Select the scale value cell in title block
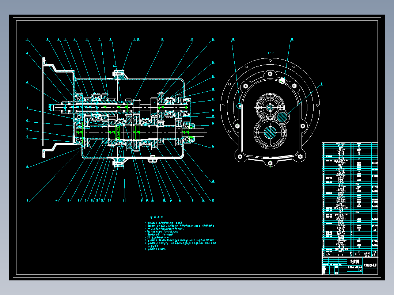Screen dimensions: 394x295 coord(360,271)
